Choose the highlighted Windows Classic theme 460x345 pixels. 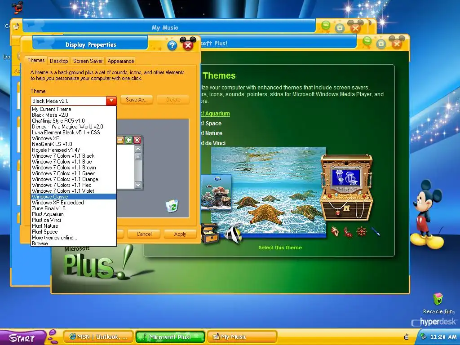pos(74,197)
